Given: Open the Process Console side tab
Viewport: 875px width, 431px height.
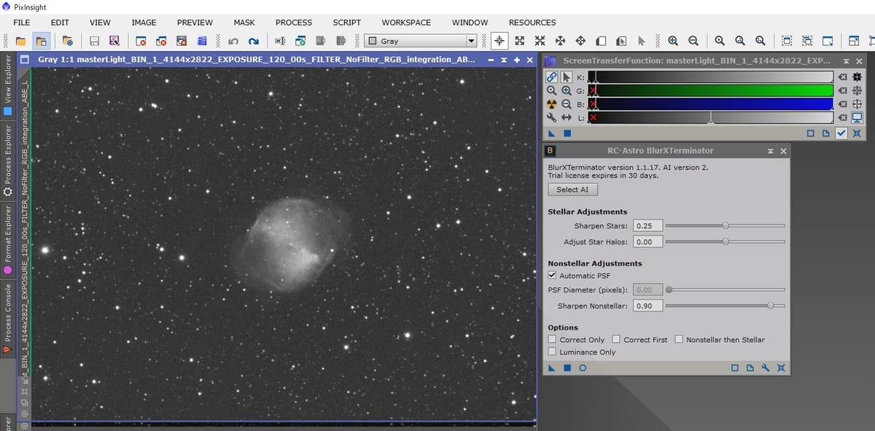Looking at the screenshot, I should pyautogui.click(x=8, y=319).
